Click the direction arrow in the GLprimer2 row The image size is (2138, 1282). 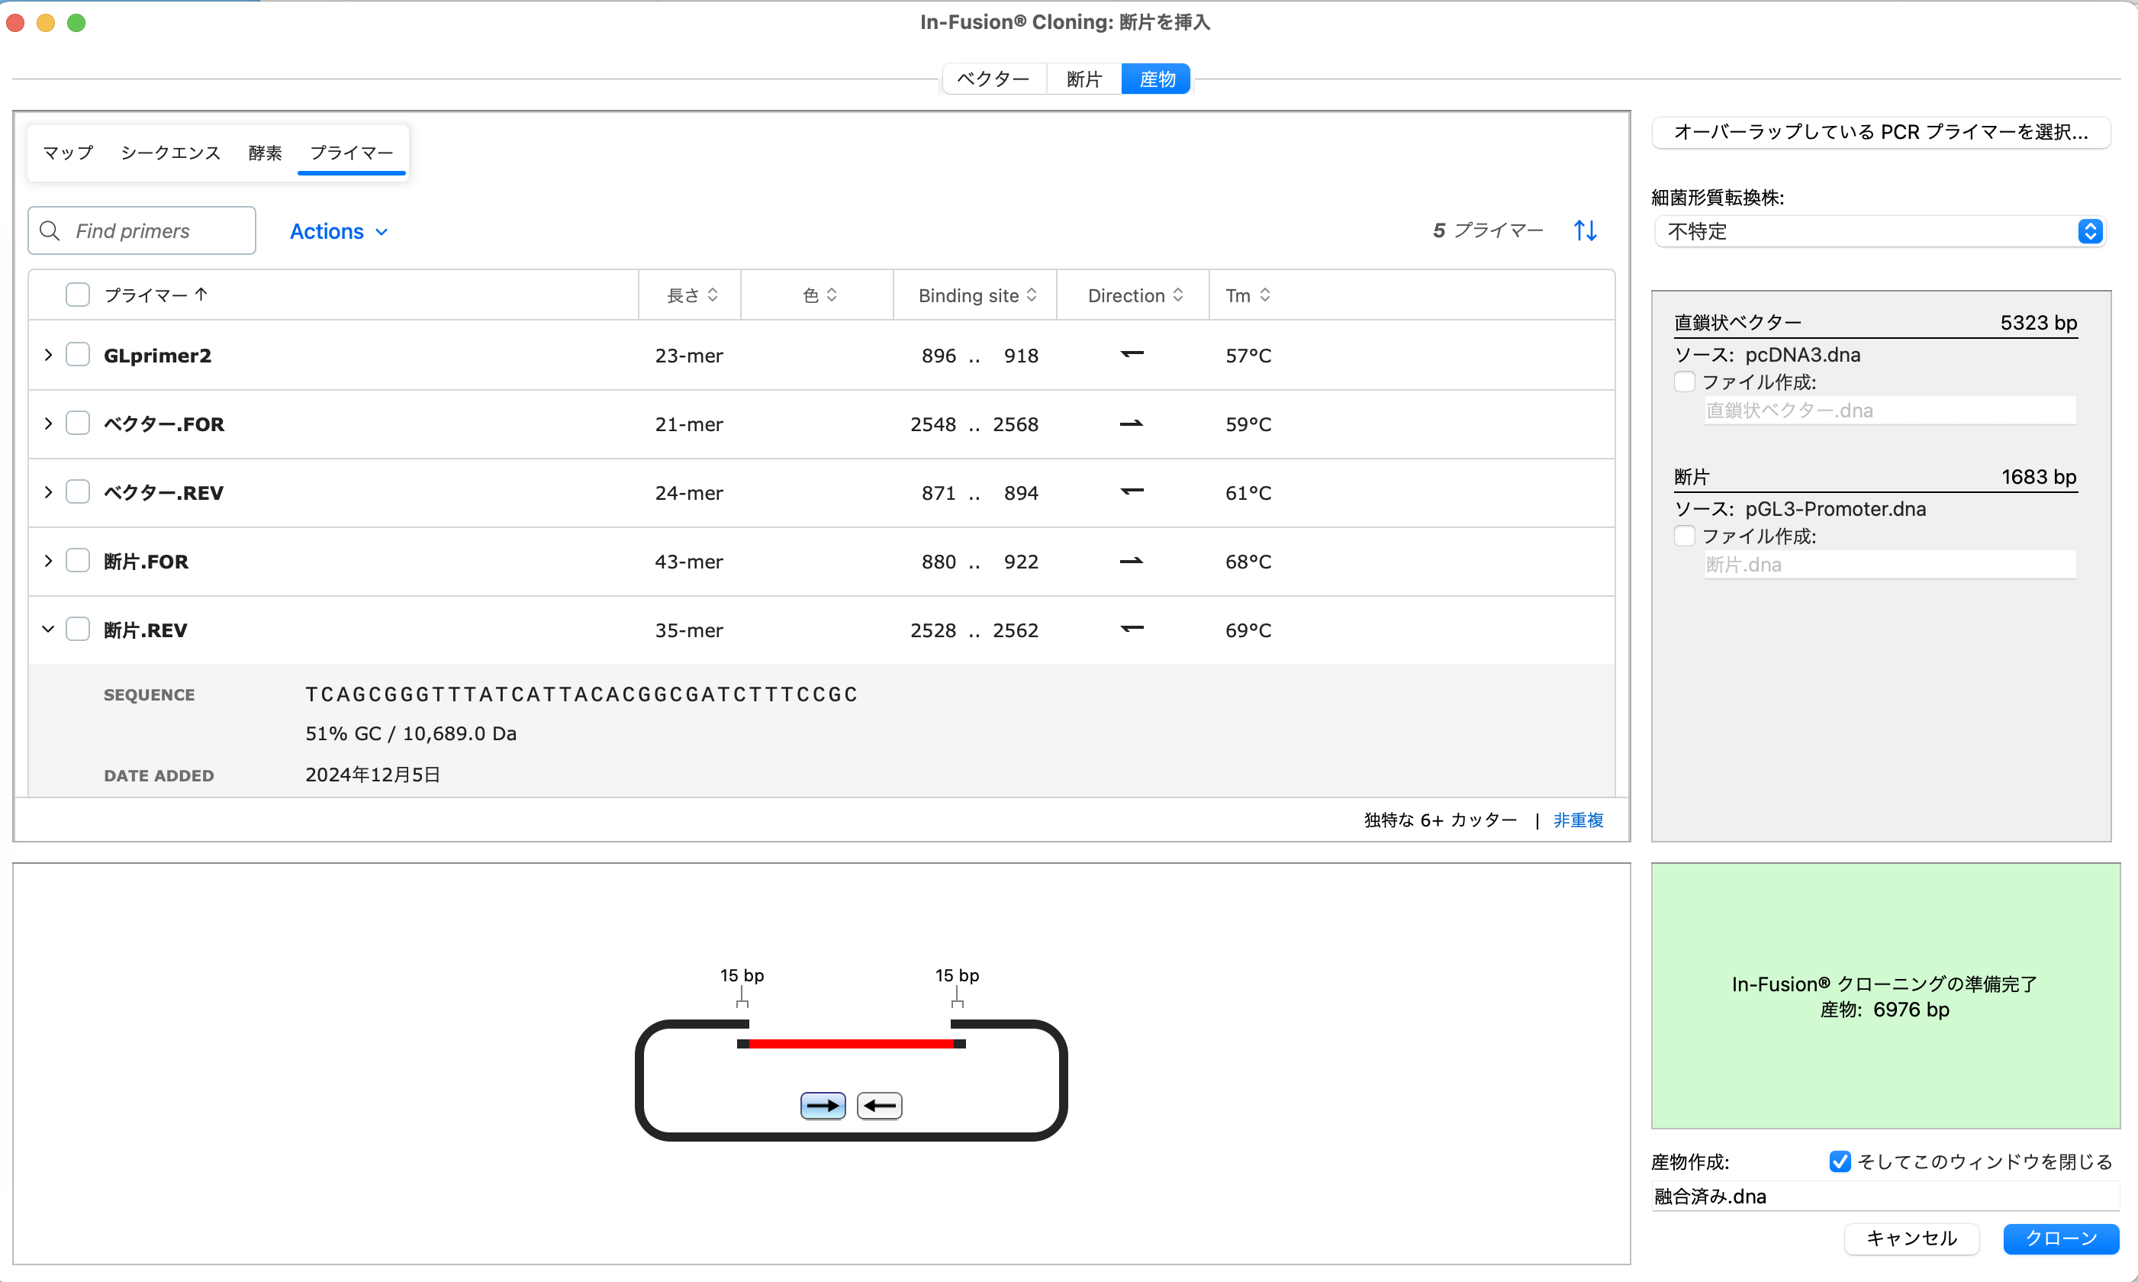1132,354
